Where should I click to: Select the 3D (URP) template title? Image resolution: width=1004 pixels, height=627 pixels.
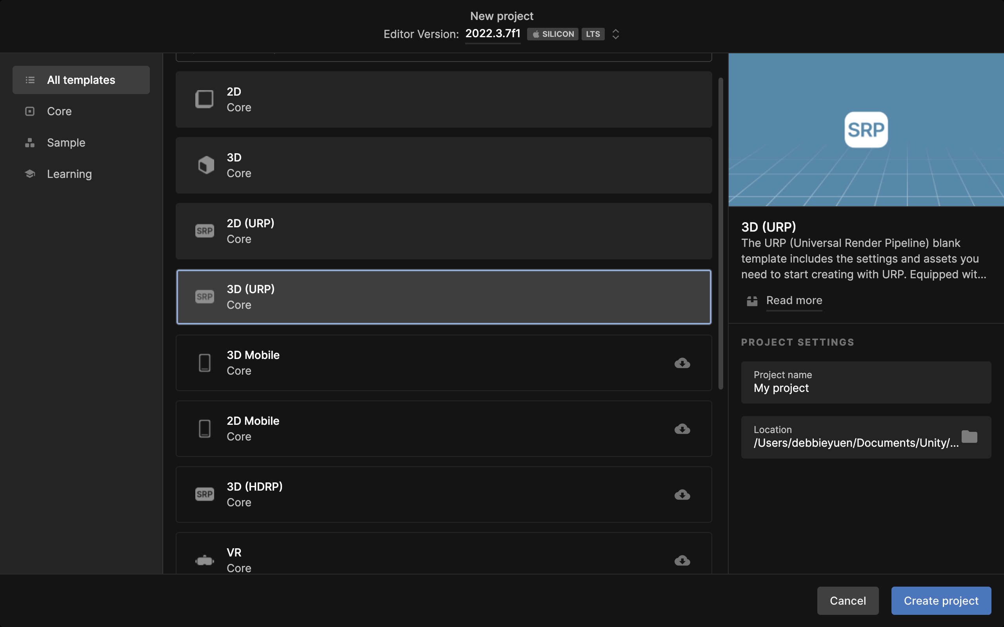coord(251,289)
